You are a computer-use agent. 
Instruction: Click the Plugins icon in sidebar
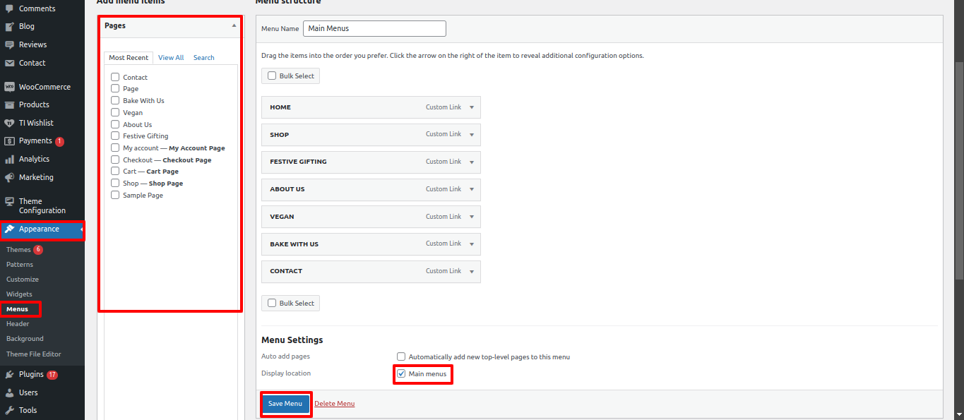coord(9,374)
